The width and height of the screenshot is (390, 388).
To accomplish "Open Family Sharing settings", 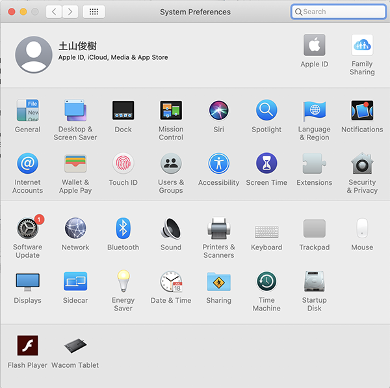I will click(x=362, y=45).
